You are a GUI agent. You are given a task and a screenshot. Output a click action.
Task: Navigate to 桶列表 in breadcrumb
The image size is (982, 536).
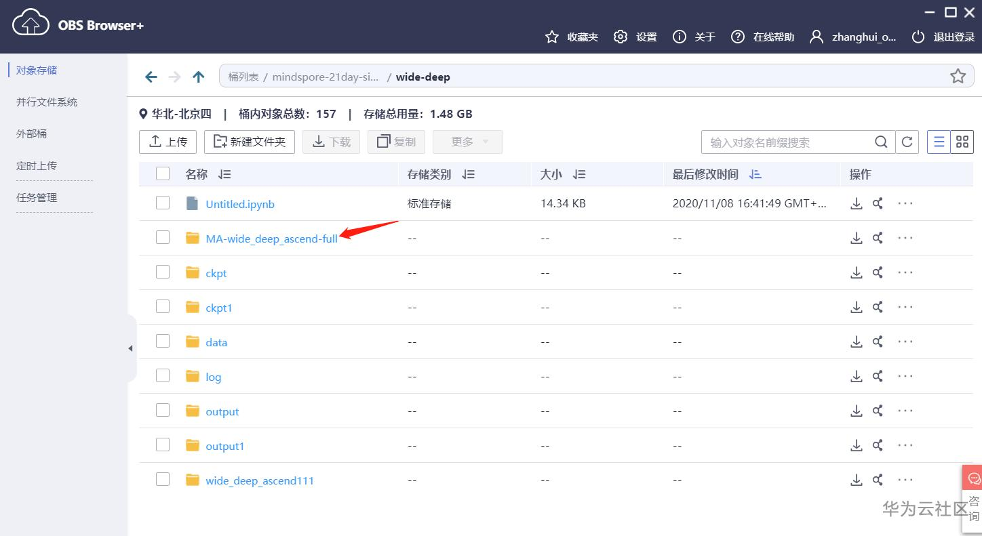point(243,77)
